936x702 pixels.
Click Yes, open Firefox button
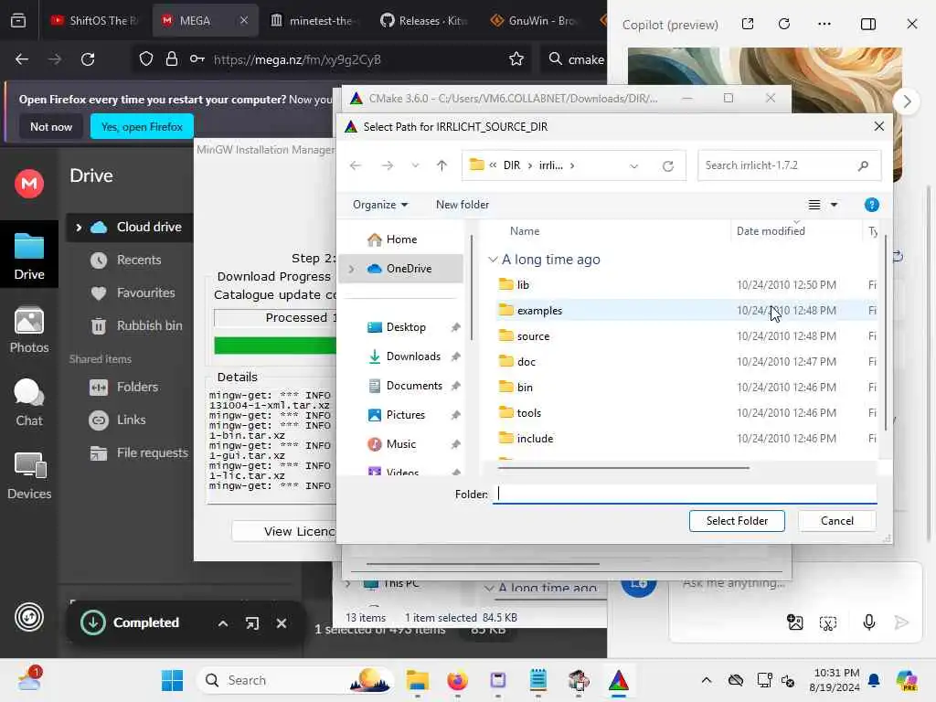[x=142, y=126]
